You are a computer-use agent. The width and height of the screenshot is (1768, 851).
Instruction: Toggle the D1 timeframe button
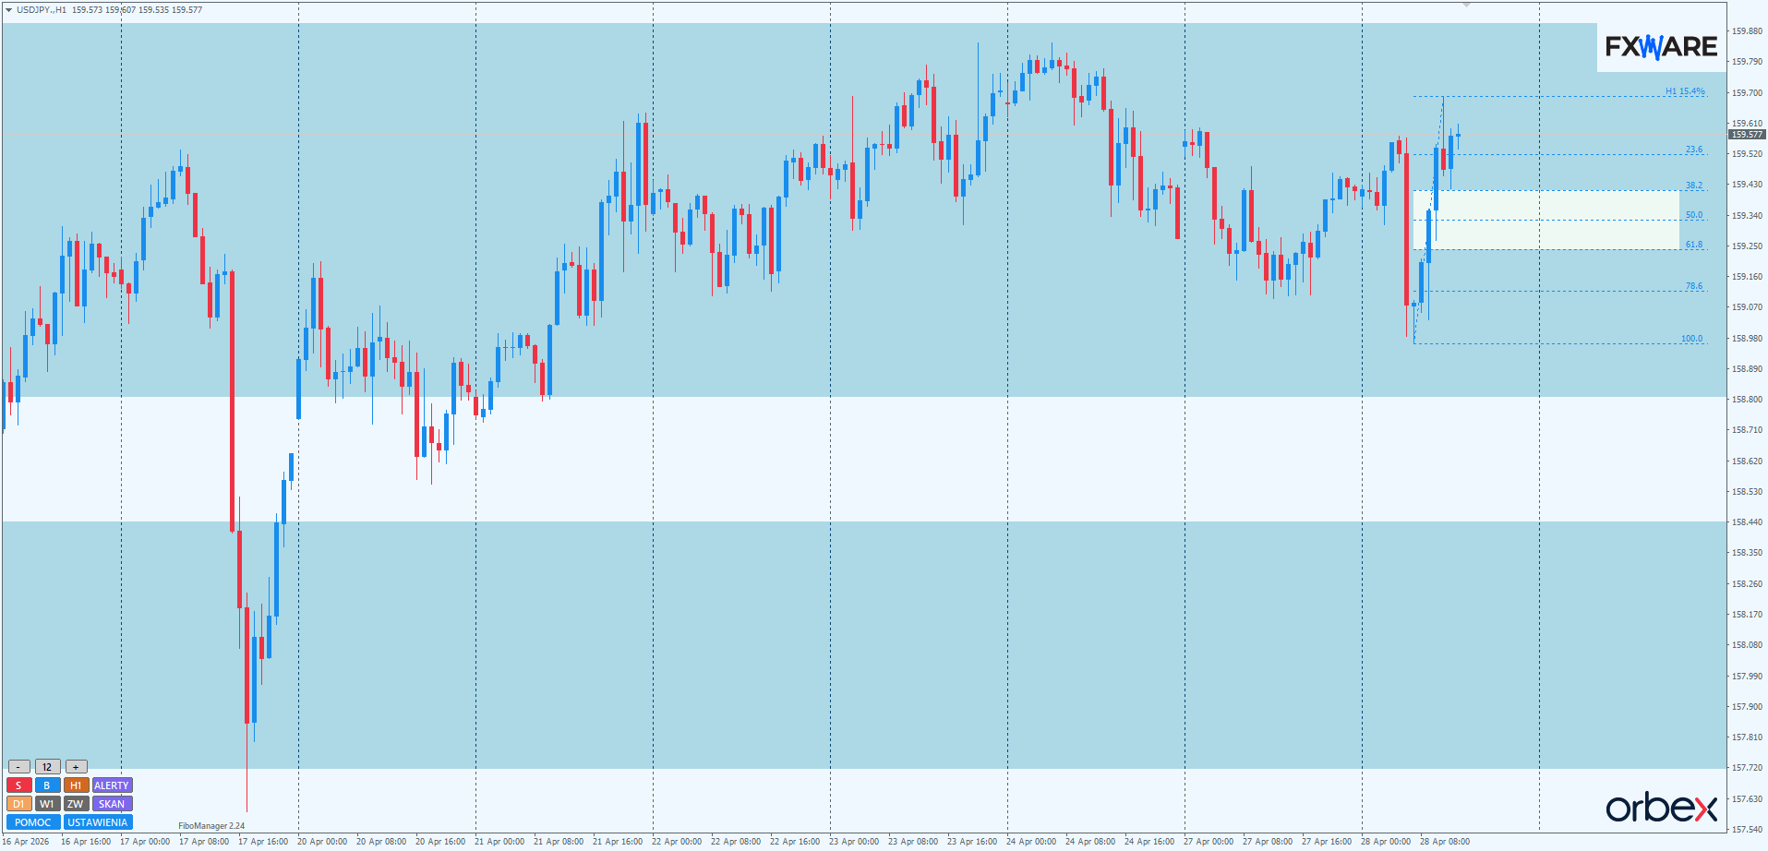pos(18,804)
